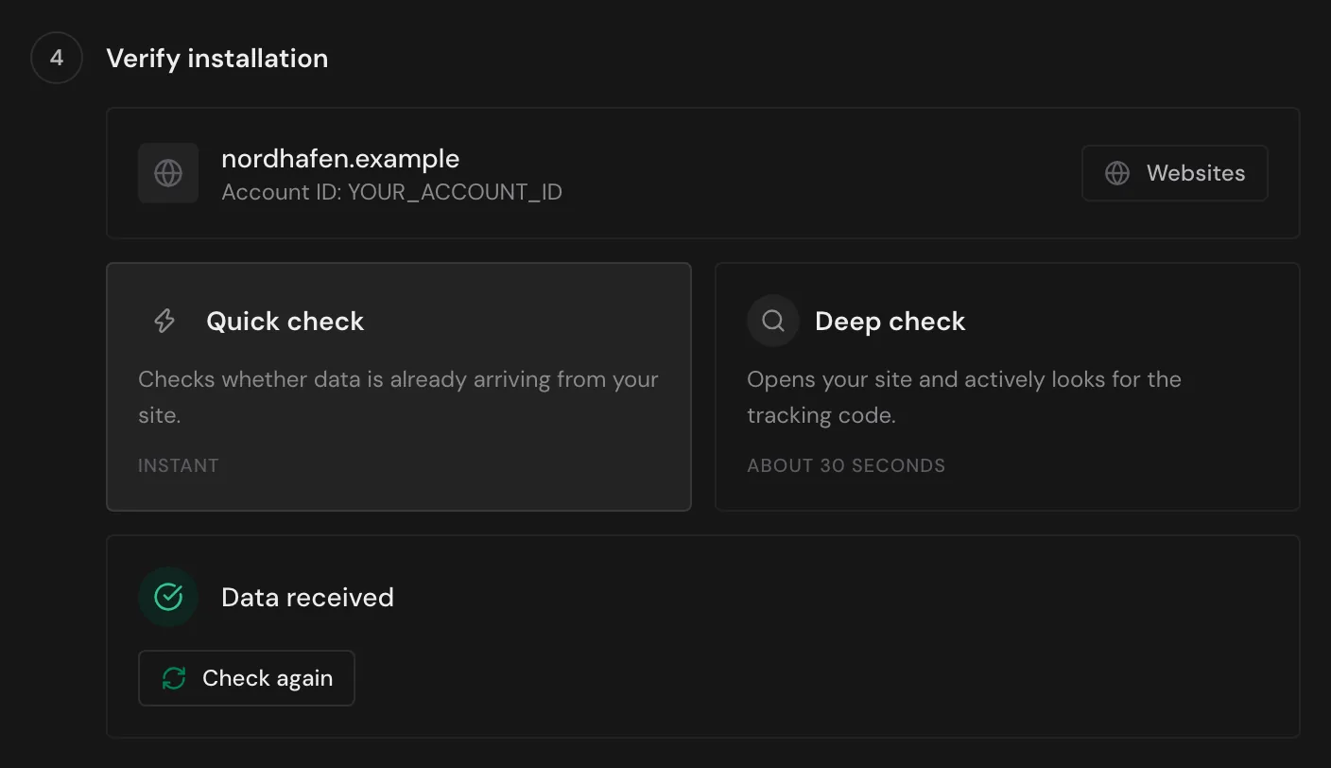Image resolution: width=1331 pixels, height=768 pixels.
Task: Click the Data received status text
Action: (307, 598)
